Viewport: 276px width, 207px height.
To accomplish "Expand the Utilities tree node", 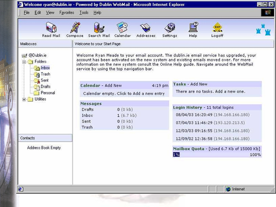I will [24, 99].
